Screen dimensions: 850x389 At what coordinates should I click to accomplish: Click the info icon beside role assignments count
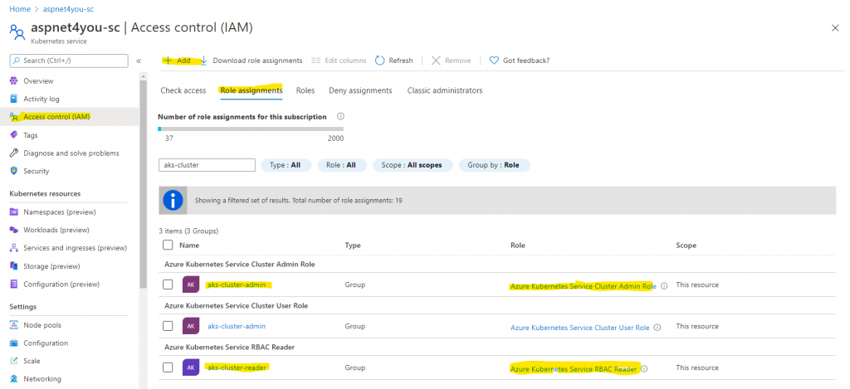340,116
